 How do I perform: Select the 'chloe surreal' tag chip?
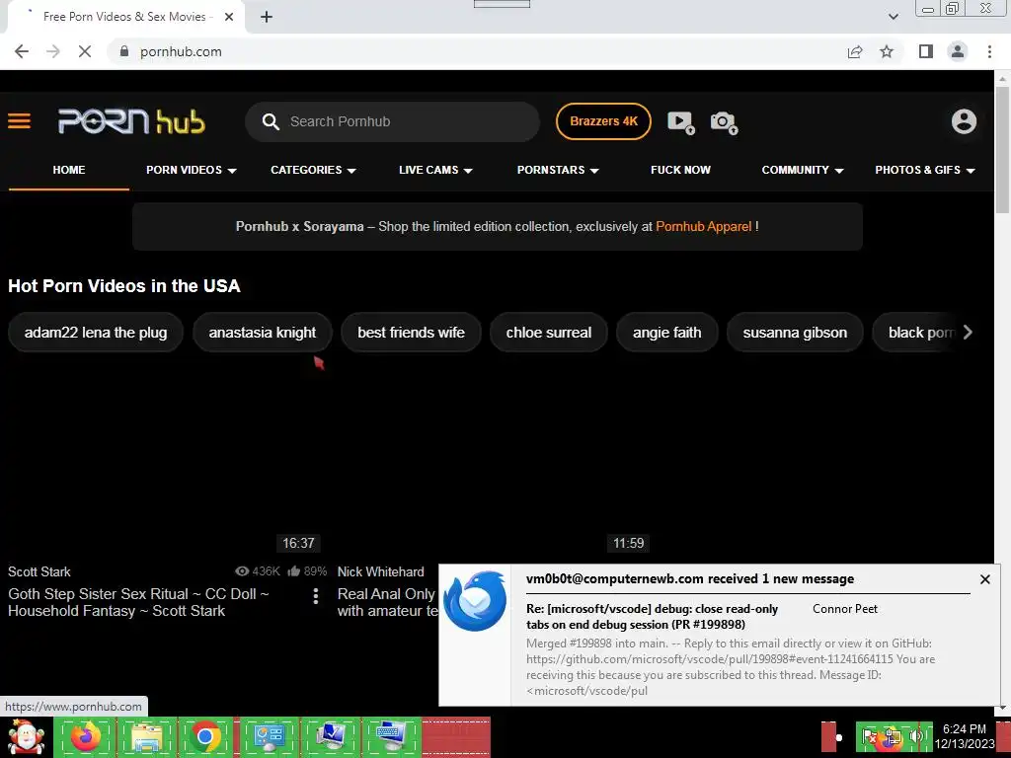(x=549, y=333)
